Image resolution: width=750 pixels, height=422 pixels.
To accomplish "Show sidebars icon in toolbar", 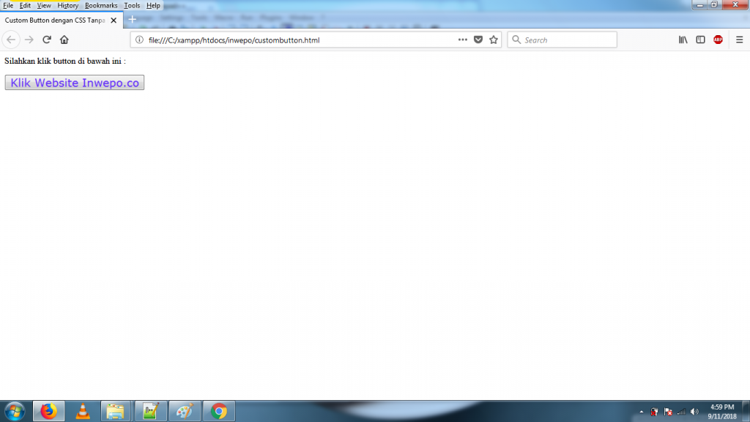I will pos(701,40).
